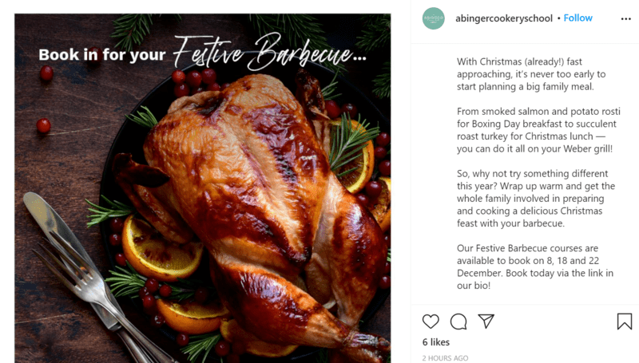Click the 'From smoked salmon and potato rosti' paragraph
This screenshot has height=363, width=639.
coord(538,130)
